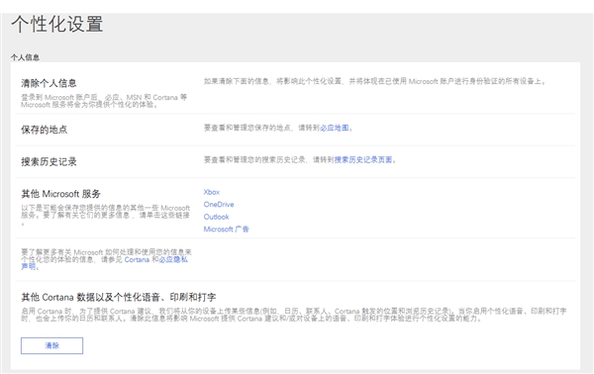Open the Cortana privacy link
Screen dimensions: 594x374
[137, 259]
